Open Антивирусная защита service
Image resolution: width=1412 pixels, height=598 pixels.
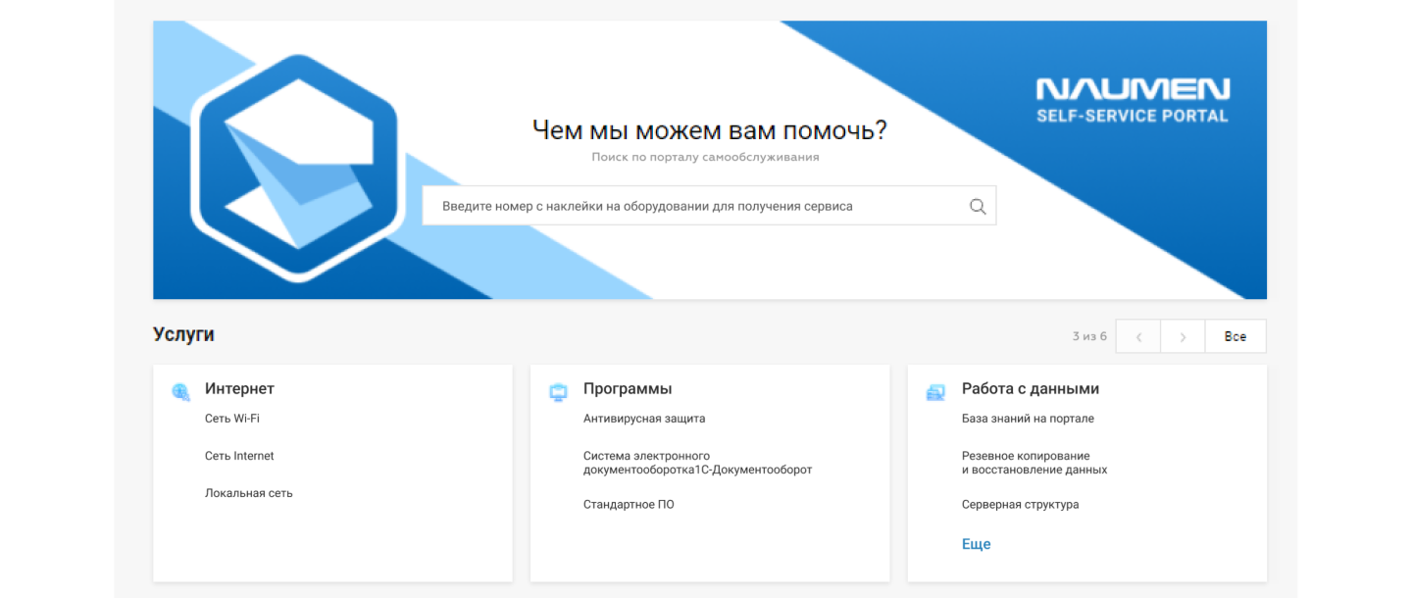pos(644,419)
